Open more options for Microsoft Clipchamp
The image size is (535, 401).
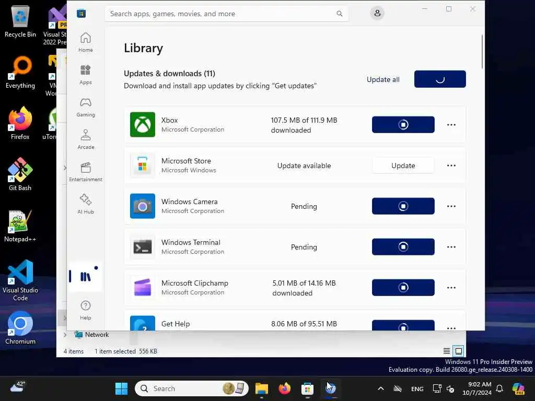(x=451, y=288)
